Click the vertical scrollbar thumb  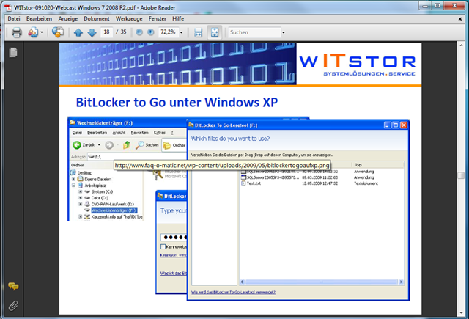tap(461, 175)
